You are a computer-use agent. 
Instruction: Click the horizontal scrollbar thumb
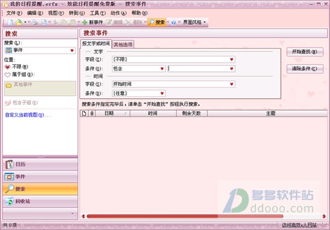pyautogui.click(x=185, y=216)
